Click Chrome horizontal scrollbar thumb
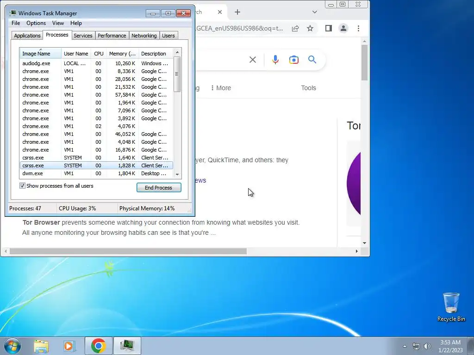 [x=128, y=251]
